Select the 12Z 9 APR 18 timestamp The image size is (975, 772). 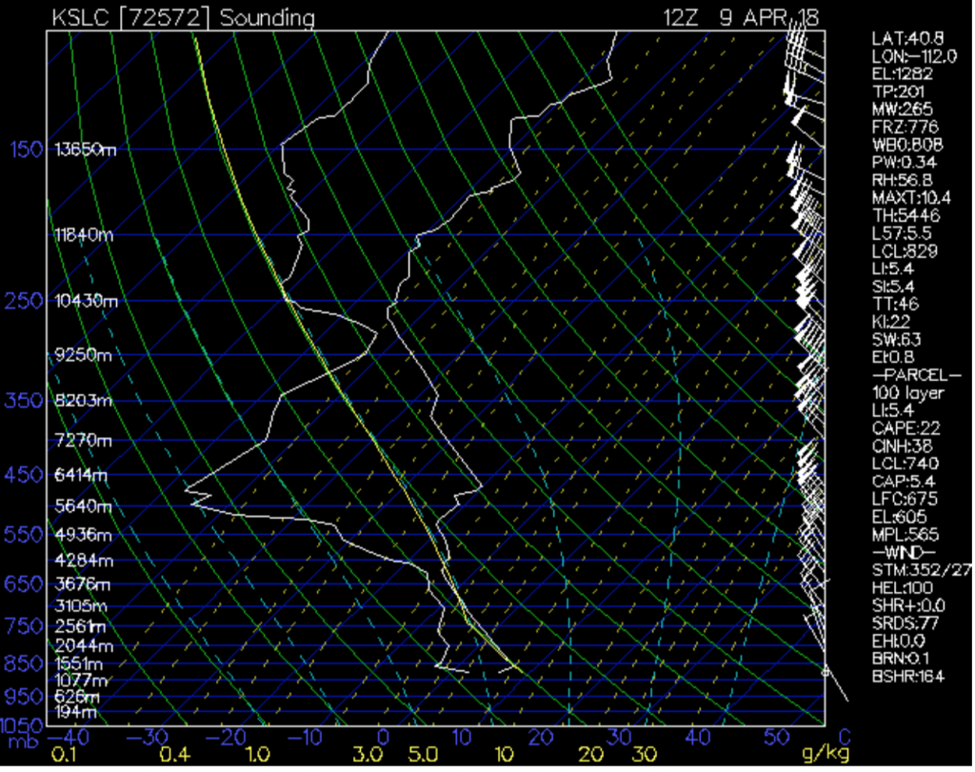pos(743,18)
